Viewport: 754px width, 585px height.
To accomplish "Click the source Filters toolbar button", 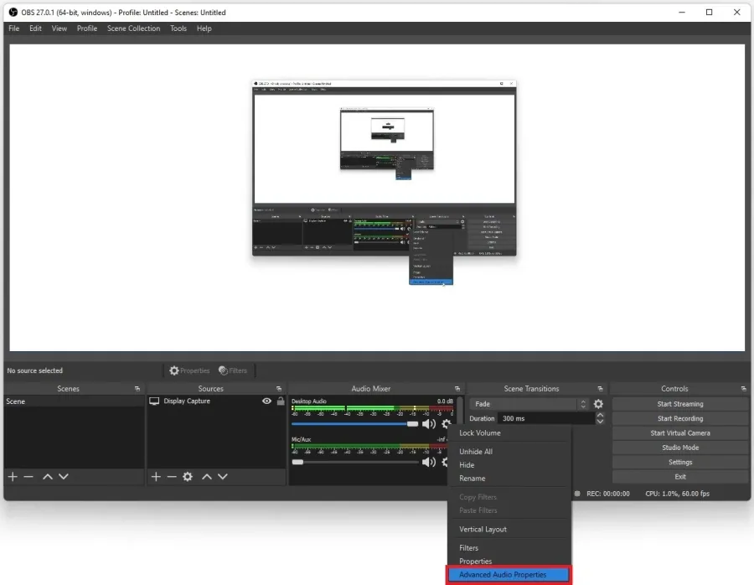I will (233, 370).
